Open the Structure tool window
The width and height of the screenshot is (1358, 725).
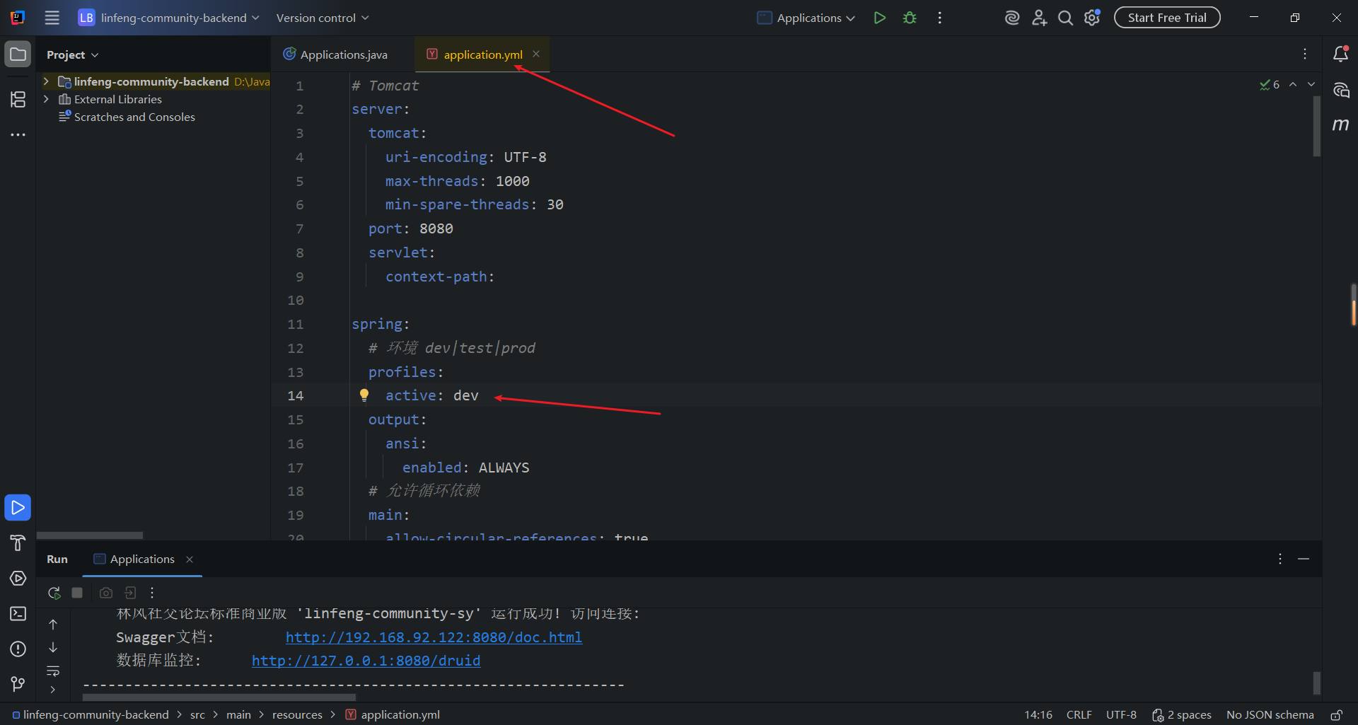(x=18, y=100)
